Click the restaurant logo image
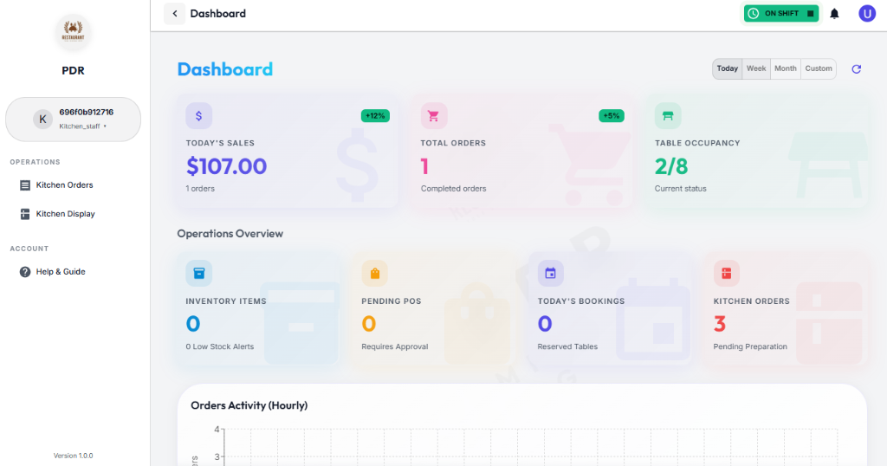The image size is (887, 466). tap(73, 33)
